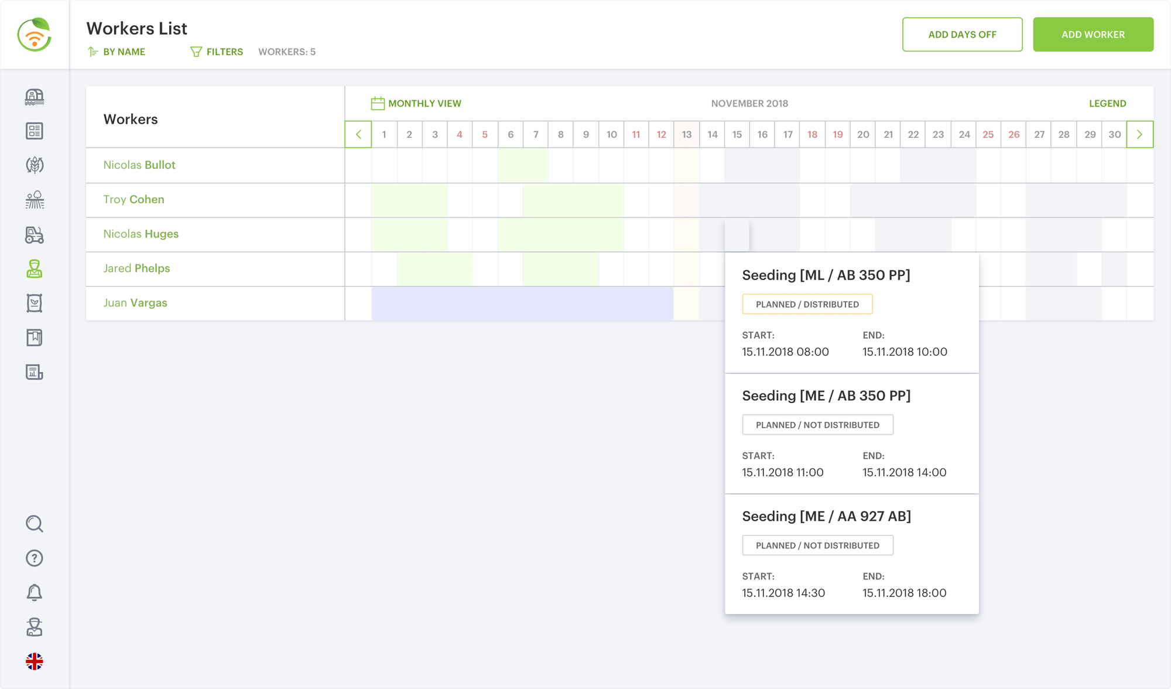The width and height of the screenshot is (1171, 689).
Task: Go to next month arrow
Action: pos(1139,134)
